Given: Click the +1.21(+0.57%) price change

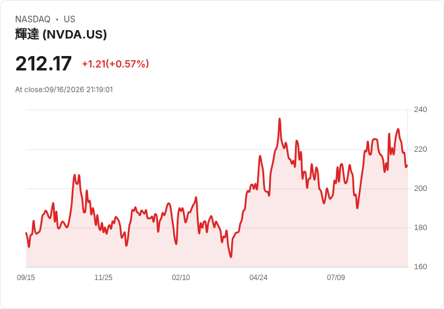Looking at the screenshot, I should (115, 64).
